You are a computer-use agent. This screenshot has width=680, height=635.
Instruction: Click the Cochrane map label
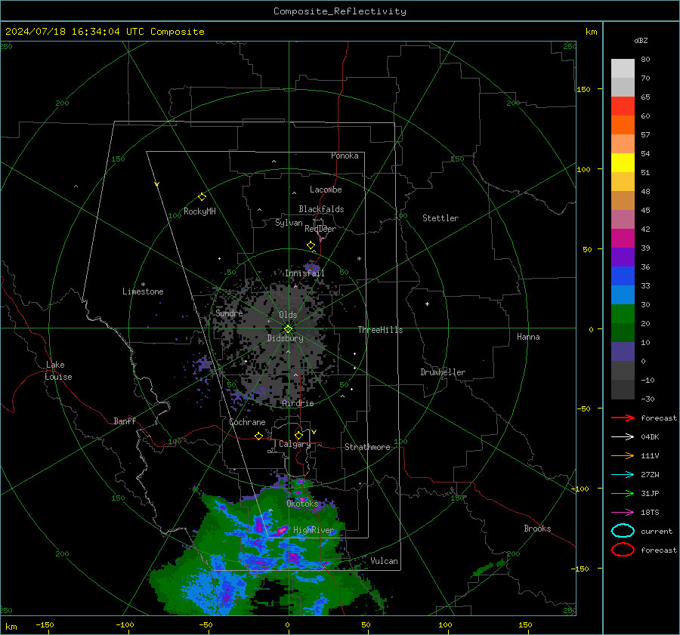(247, 422)
